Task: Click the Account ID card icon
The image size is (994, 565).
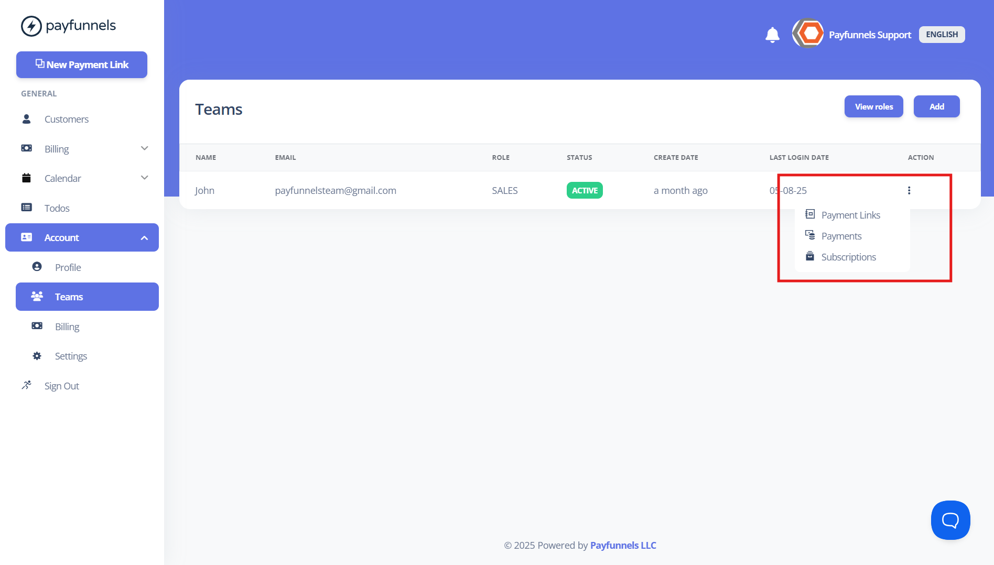Action: (26, 237)
